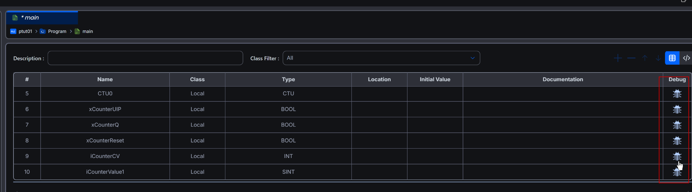Enable debug for iCounterValue1 variable
Viewport: 692px width, 192px height.
677,172
